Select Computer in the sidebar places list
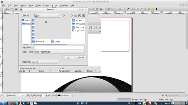188x105 pixels. 26,20
